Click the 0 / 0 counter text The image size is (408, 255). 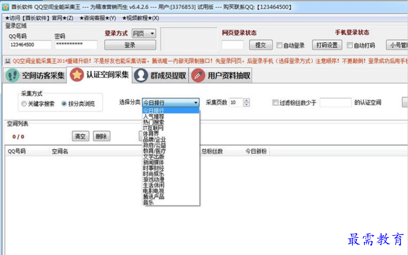coord(18,137)
